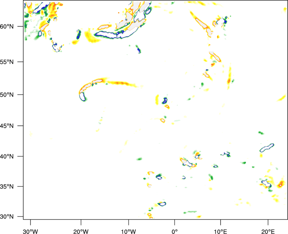Click the 0° longitude axis label
Viewport: 288px width, 234px height.
pos(175,231)
